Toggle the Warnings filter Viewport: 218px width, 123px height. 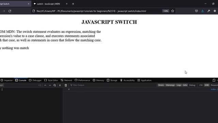[170, 85]
